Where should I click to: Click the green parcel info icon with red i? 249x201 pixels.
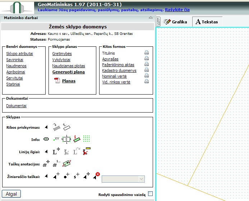(x=77, y=139)
